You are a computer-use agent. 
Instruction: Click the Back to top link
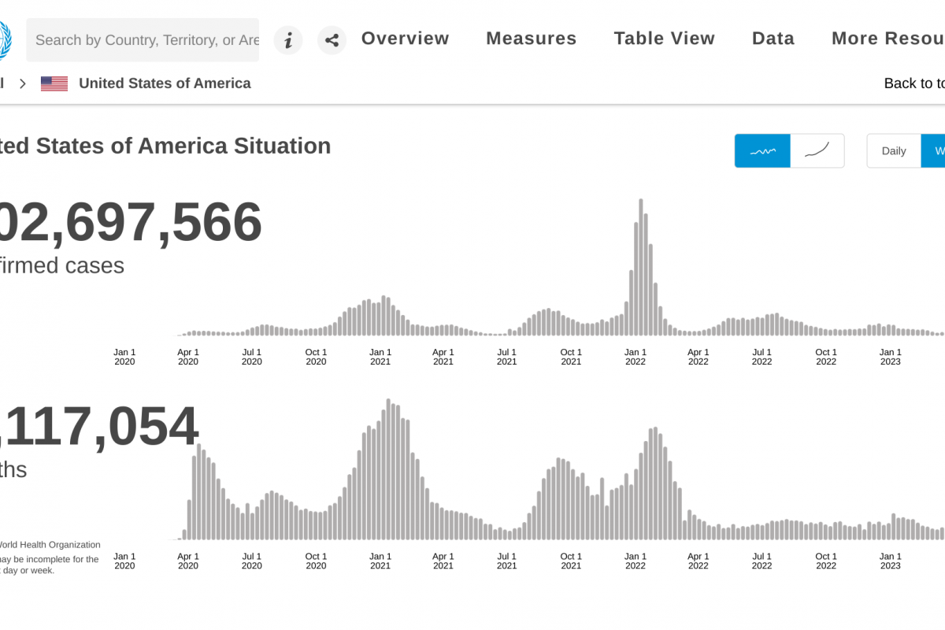(913, 83)
